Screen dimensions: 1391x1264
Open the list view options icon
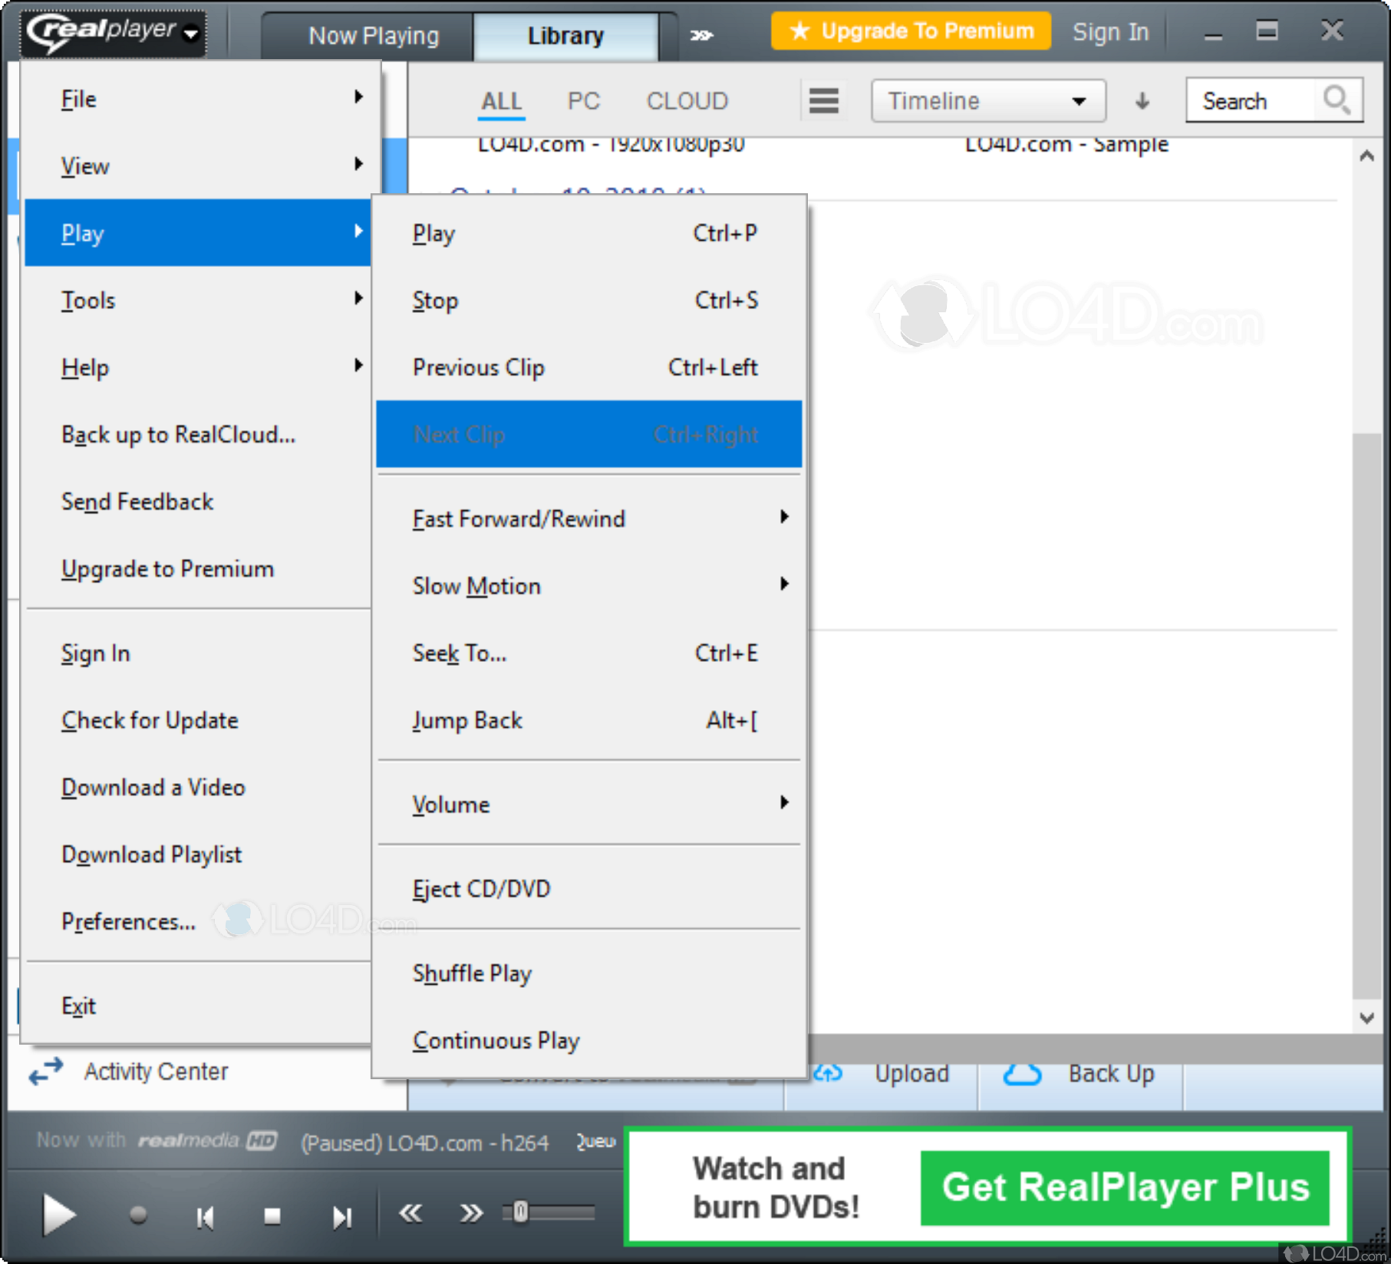(823, 100)
